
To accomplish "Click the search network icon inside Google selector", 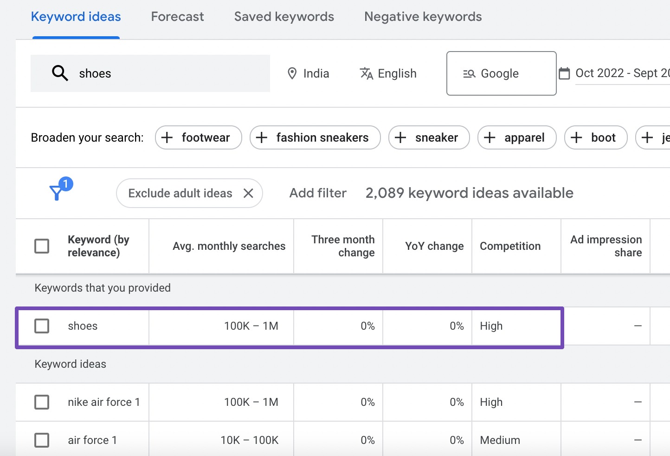I will (469, 73).
